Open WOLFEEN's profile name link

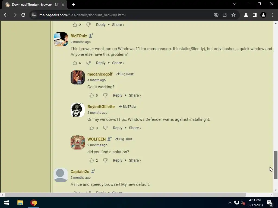click(96, 139)
